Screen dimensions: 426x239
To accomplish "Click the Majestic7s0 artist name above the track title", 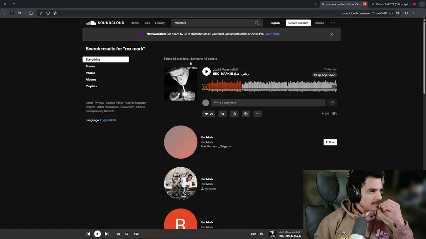I will pyautogui.click(x=225, y=69).
